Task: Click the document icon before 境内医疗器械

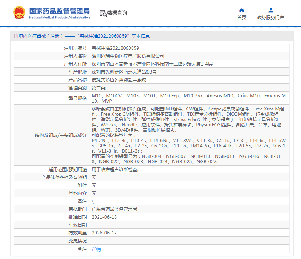Action: [x=16, y=36]
